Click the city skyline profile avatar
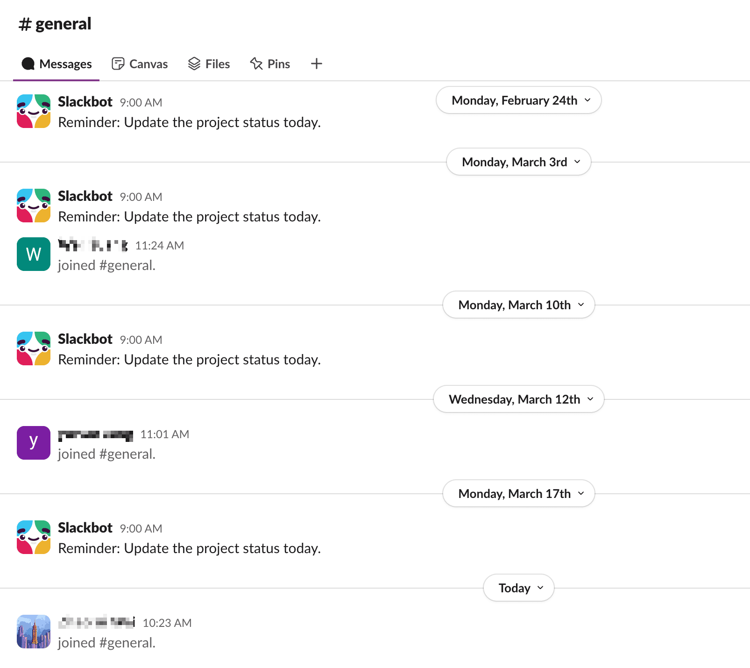The height and width of the screenshot is (668, 750). click(34, 632)
